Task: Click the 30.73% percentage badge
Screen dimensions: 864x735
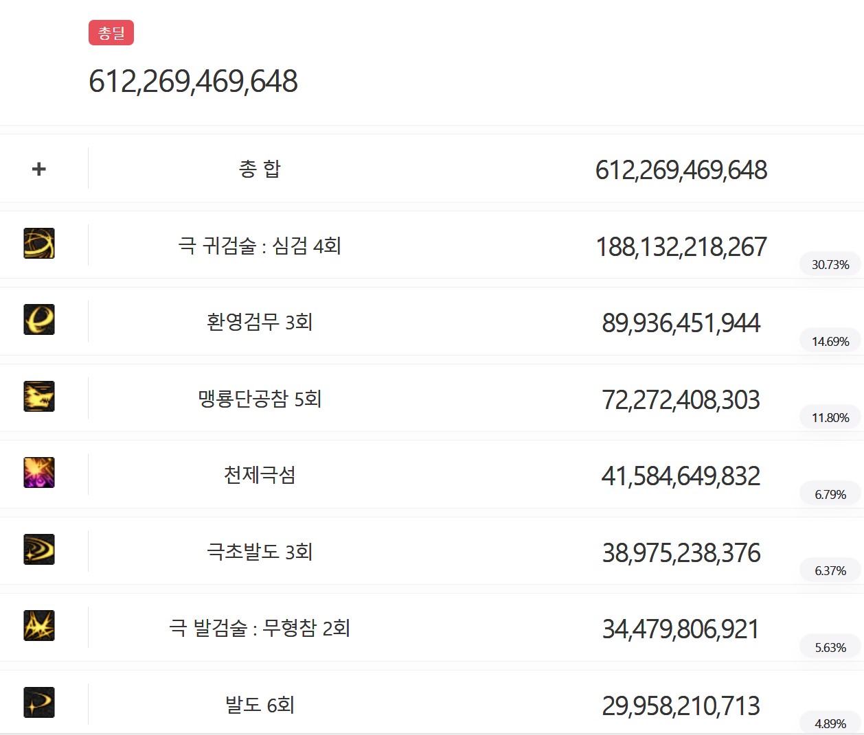Action: pyautogui.click(x=830, y=265)
